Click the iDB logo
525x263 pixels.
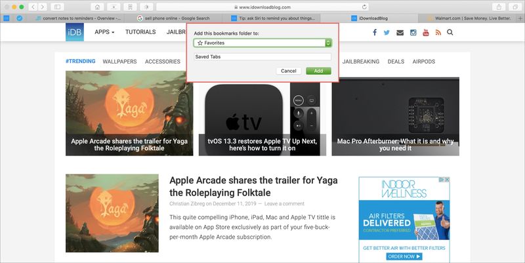click(x=75, y=32)
